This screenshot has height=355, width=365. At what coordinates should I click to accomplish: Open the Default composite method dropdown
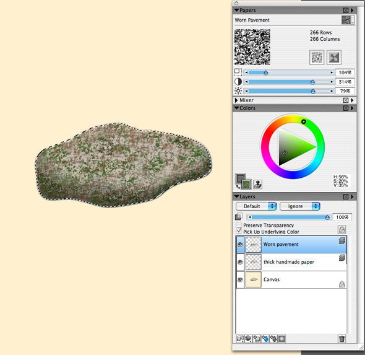(256, 206)
